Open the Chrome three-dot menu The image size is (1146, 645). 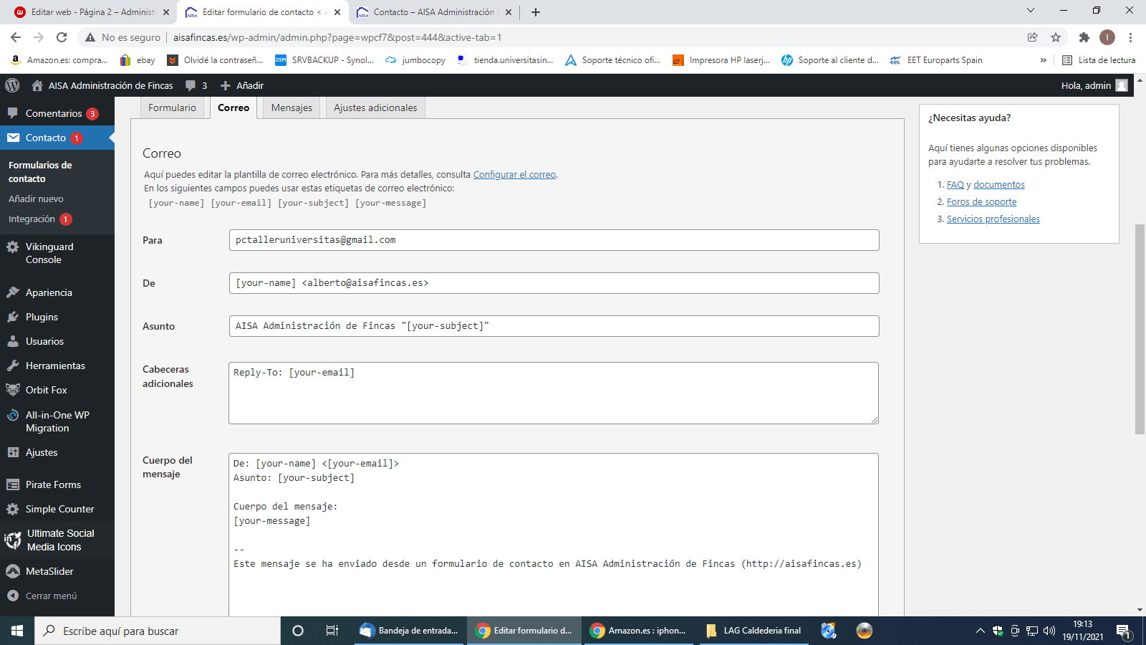(x=1130, y=37)
